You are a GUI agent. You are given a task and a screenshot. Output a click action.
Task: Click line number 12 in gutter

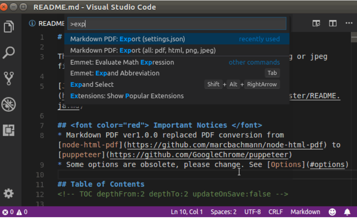[40, 194]
